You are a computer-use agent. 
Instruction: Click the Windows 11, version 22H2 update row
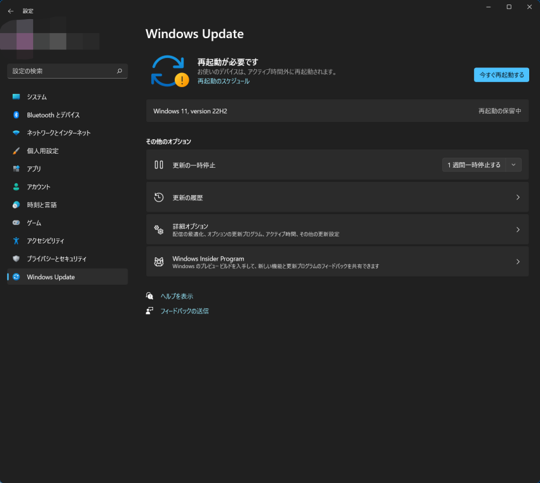(x=337, y=111)
